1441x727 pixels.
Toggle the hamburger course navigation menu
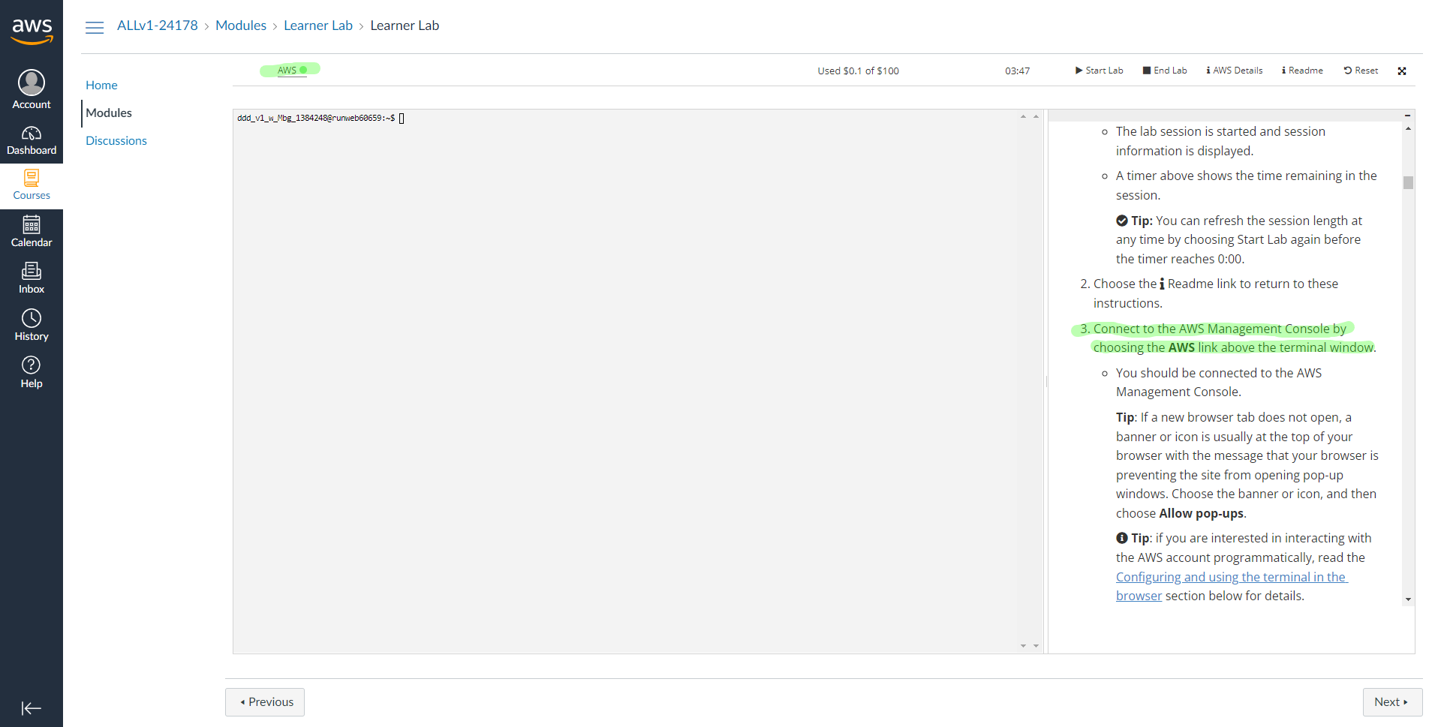point(95,28)
